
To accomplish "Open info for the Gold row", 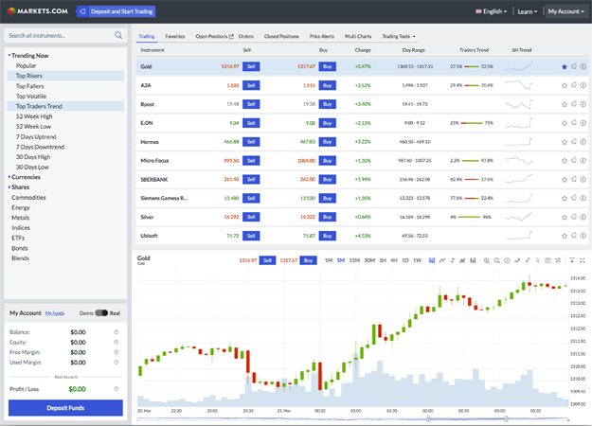I will [583, 66].
